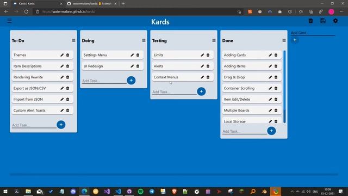Focus the Add Task field in Doing
Screen dimensions: 348x196
(x=104, y=81)
